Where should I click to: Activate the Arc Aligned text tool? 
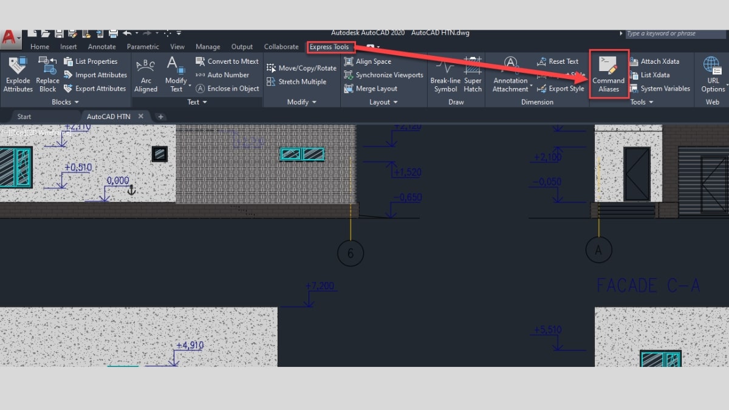146,75
